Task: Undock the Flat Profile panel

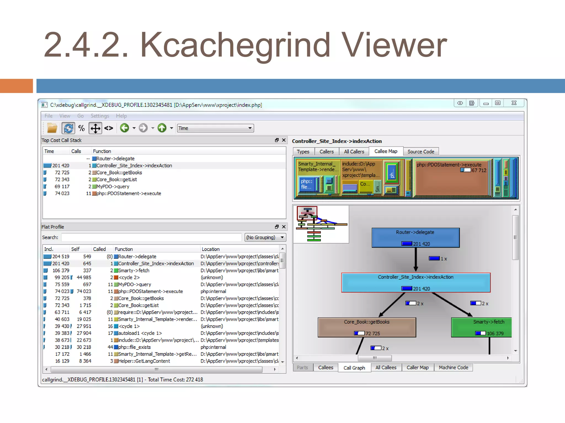Action: (x=277, y=227)
